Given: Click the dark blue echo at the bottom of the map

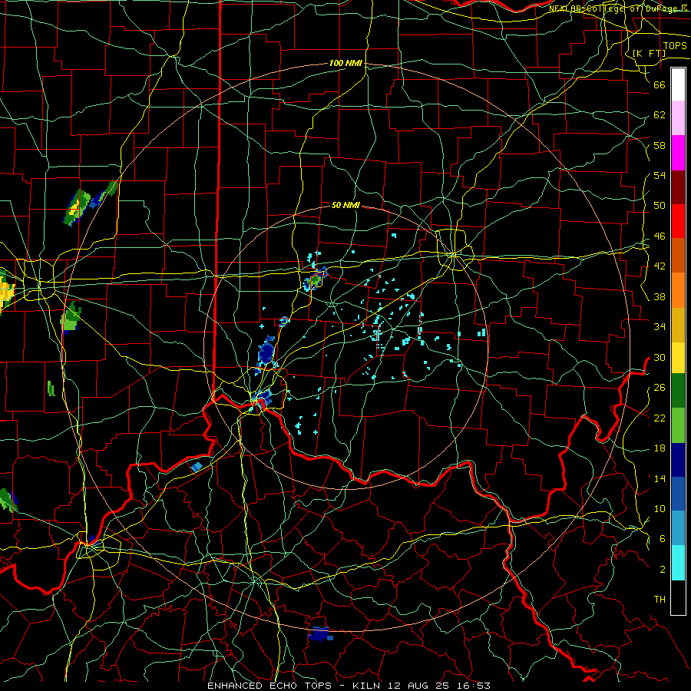Looking at the screenshot, I should 320,633.
